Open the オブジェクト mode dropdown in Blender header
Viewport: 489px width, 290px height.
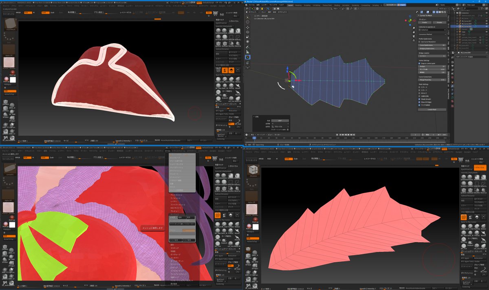253,12
